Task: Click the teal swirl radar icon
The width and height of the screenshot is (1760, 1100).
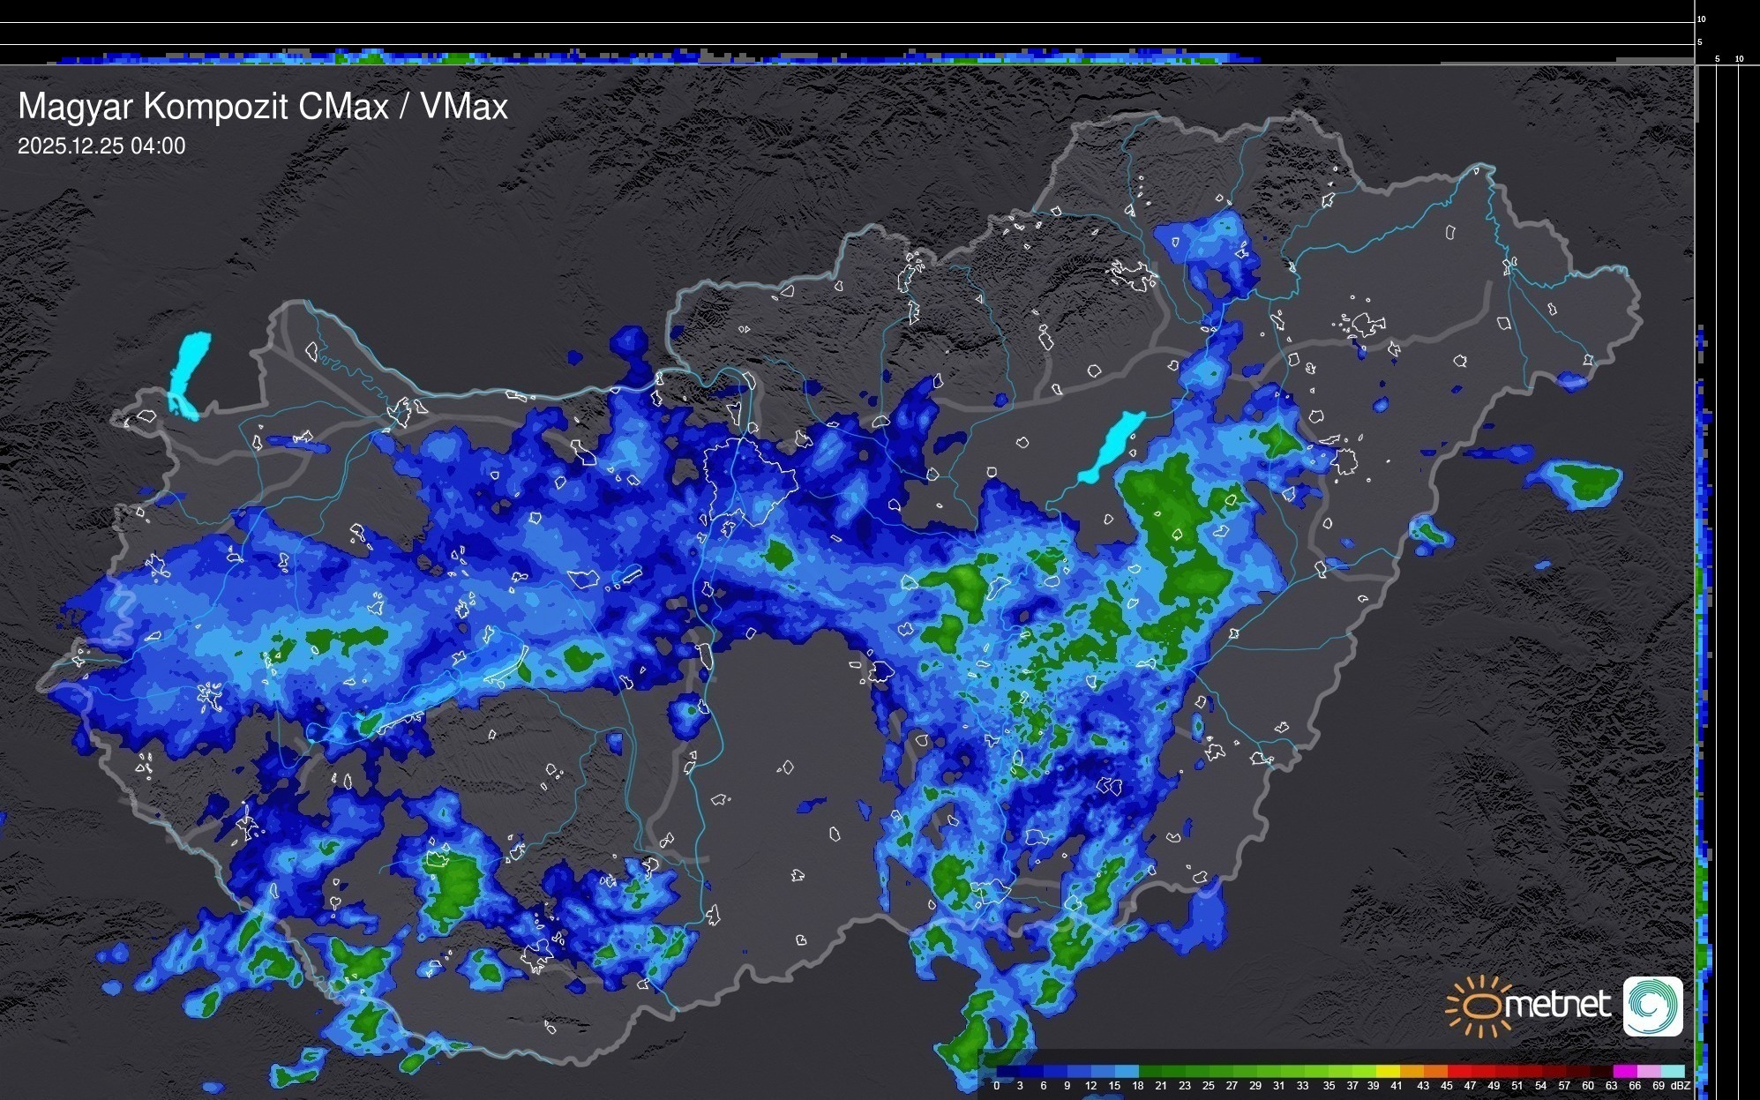Action: click(x=1652, y=1006)
